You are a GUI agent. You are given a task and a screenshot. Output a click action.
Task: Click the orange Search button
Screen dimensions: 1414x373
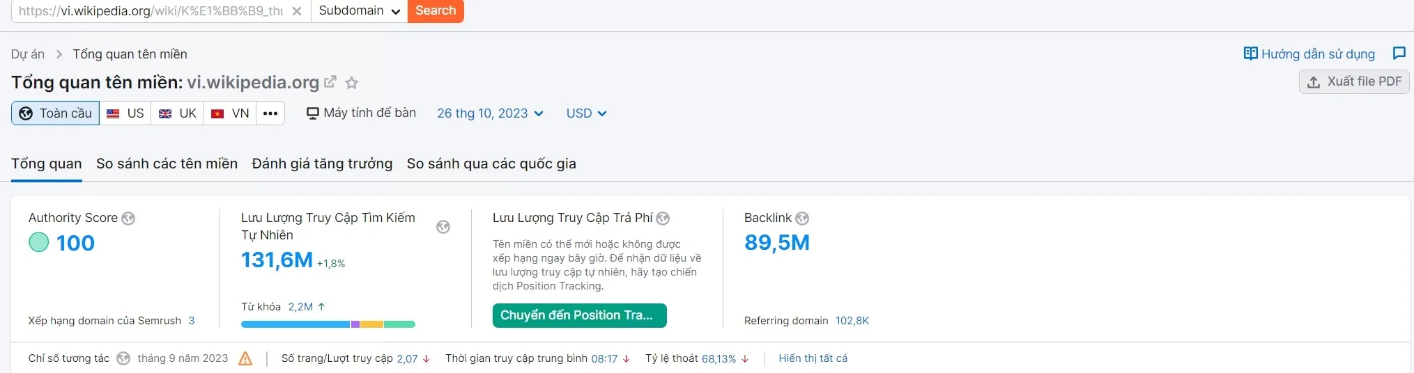point(436,10)
